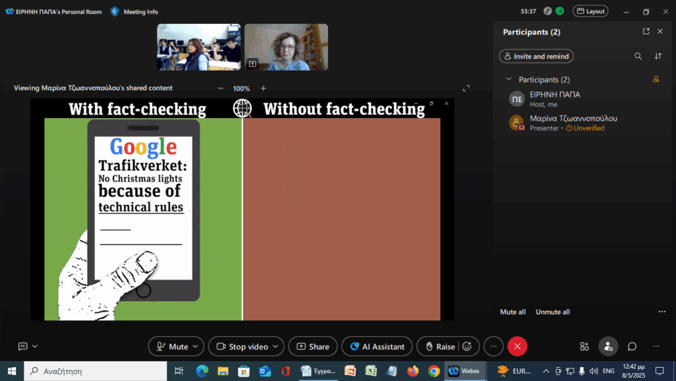The height and width of the screenshot is (381, 676).
Task: Click the 100% zoom level of shared content
Action: tap(242, 88)
